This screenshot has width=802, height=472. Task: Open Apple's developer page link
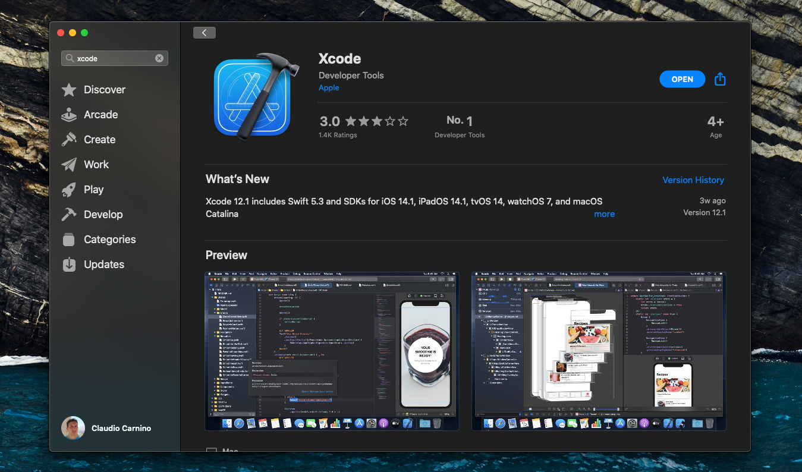(329, 87)
